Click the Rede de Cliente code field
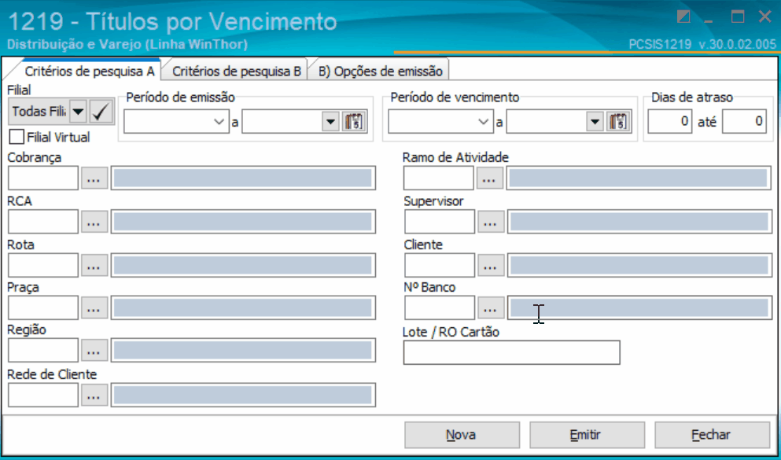The height and width of the screenshot is (460, 781). pos(43,396)
